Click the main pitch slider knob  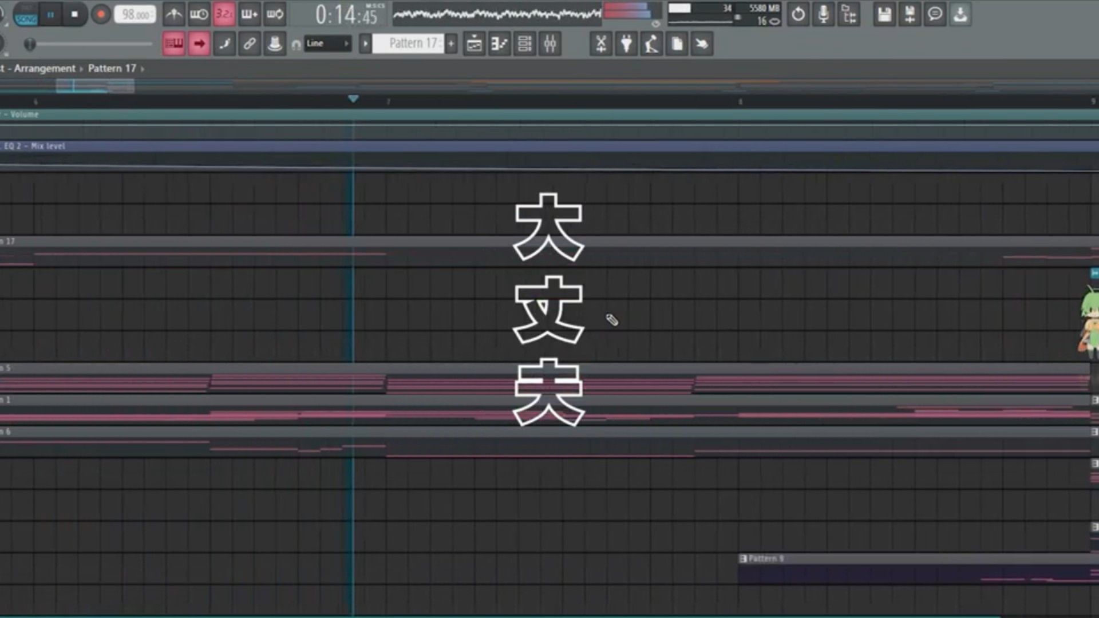pos(30,44)
